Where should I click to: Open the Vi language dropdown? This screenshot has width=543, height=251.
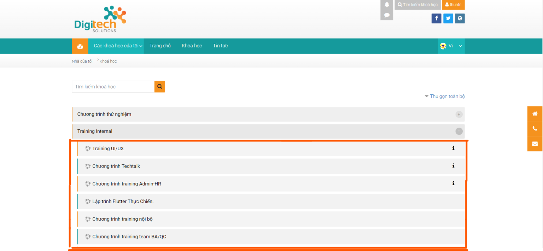coord(451,46)
